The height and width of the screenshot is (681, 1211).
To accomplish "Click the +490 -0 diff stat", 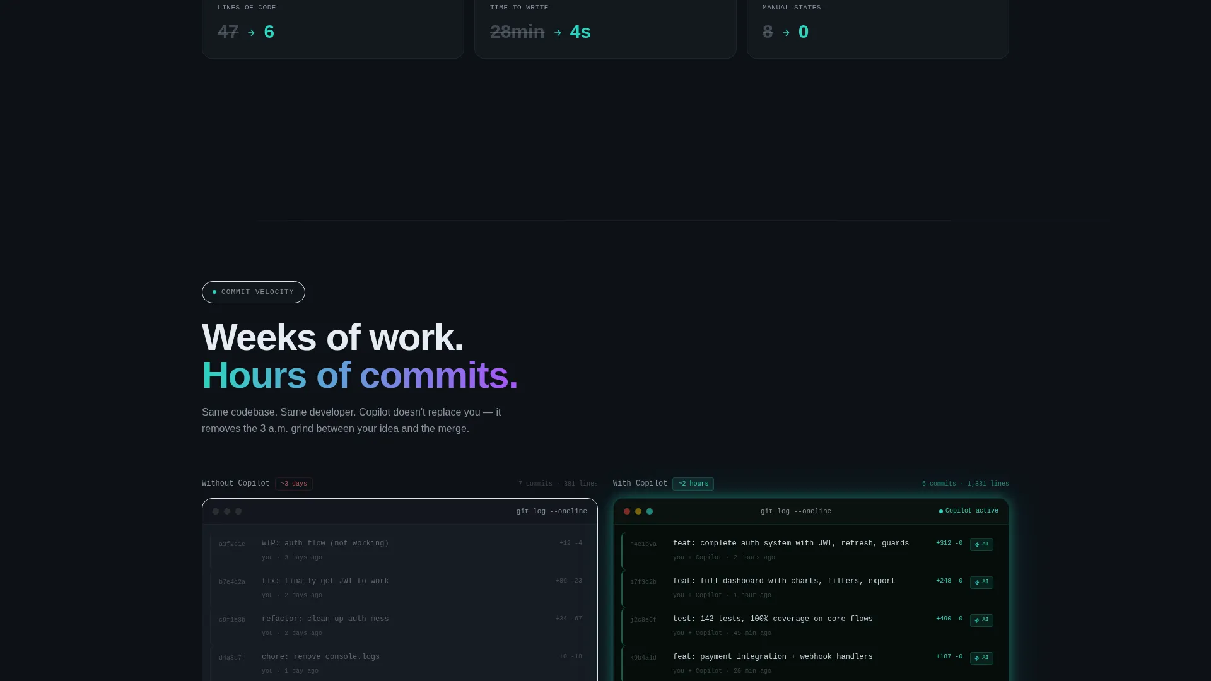I will [x=949, y=619].
